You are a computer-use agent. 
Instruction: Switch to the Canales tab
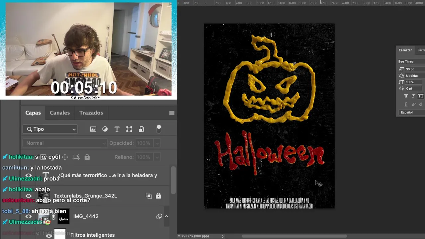click(60, 113)
